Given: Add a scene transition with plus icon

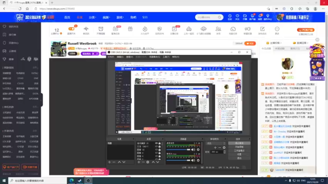Looking at the screenshot, I should coord(215,148).
